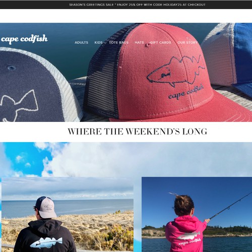The width and height of the screenshot is (252, 252).
Task: Open photo of man wearing gray cap
Action: 68,214
